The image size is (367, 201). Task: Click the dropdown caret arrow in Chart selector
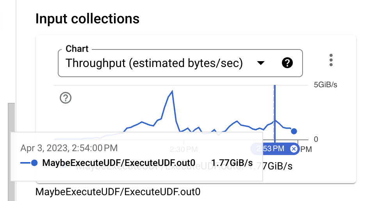(260, 63)
